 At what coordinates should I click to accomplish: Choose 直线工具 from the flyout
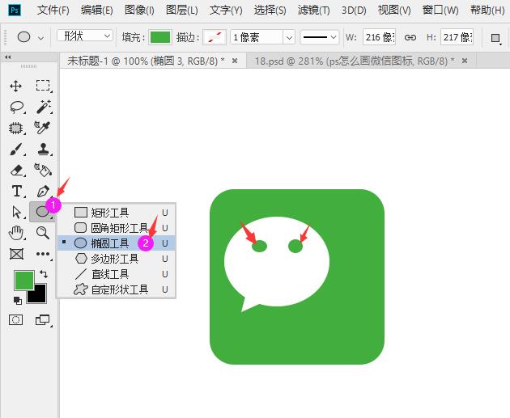[116, 274]
